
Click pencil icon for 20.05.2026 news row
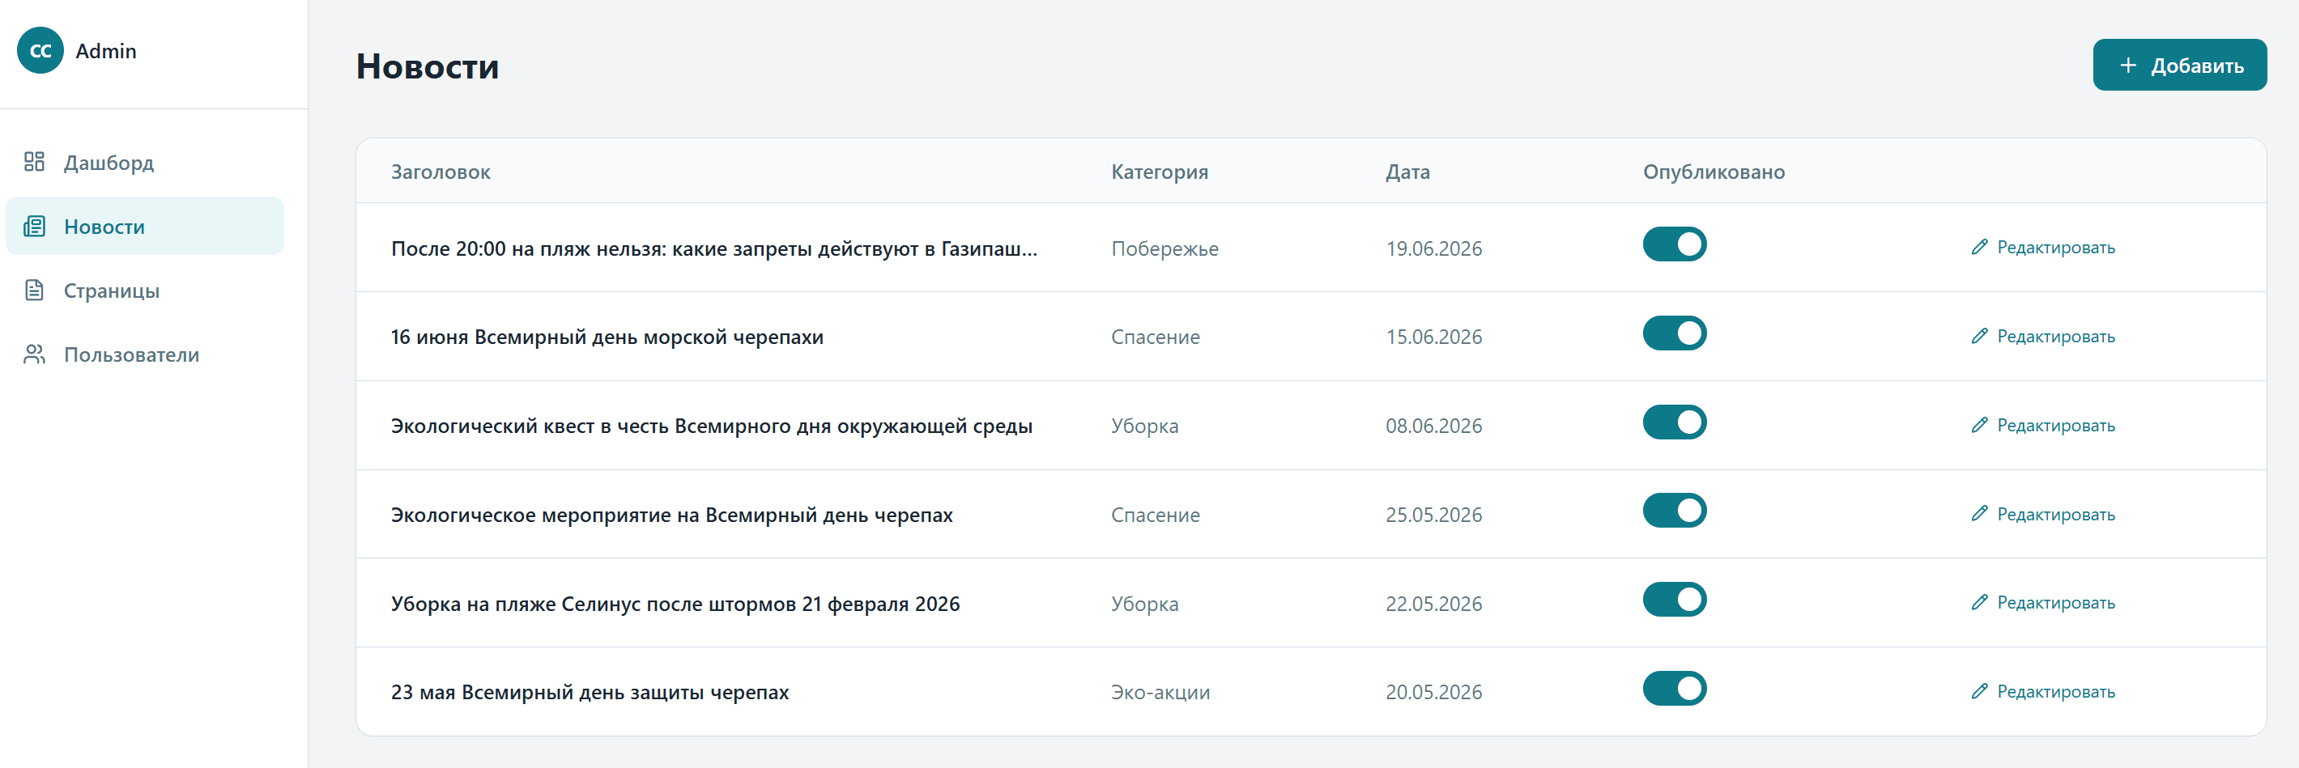tap(1979, 691)
